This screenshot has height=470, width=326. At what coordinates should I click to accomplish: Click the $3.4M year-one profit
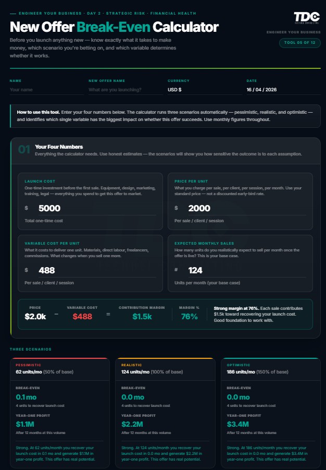tap(237, 424)
